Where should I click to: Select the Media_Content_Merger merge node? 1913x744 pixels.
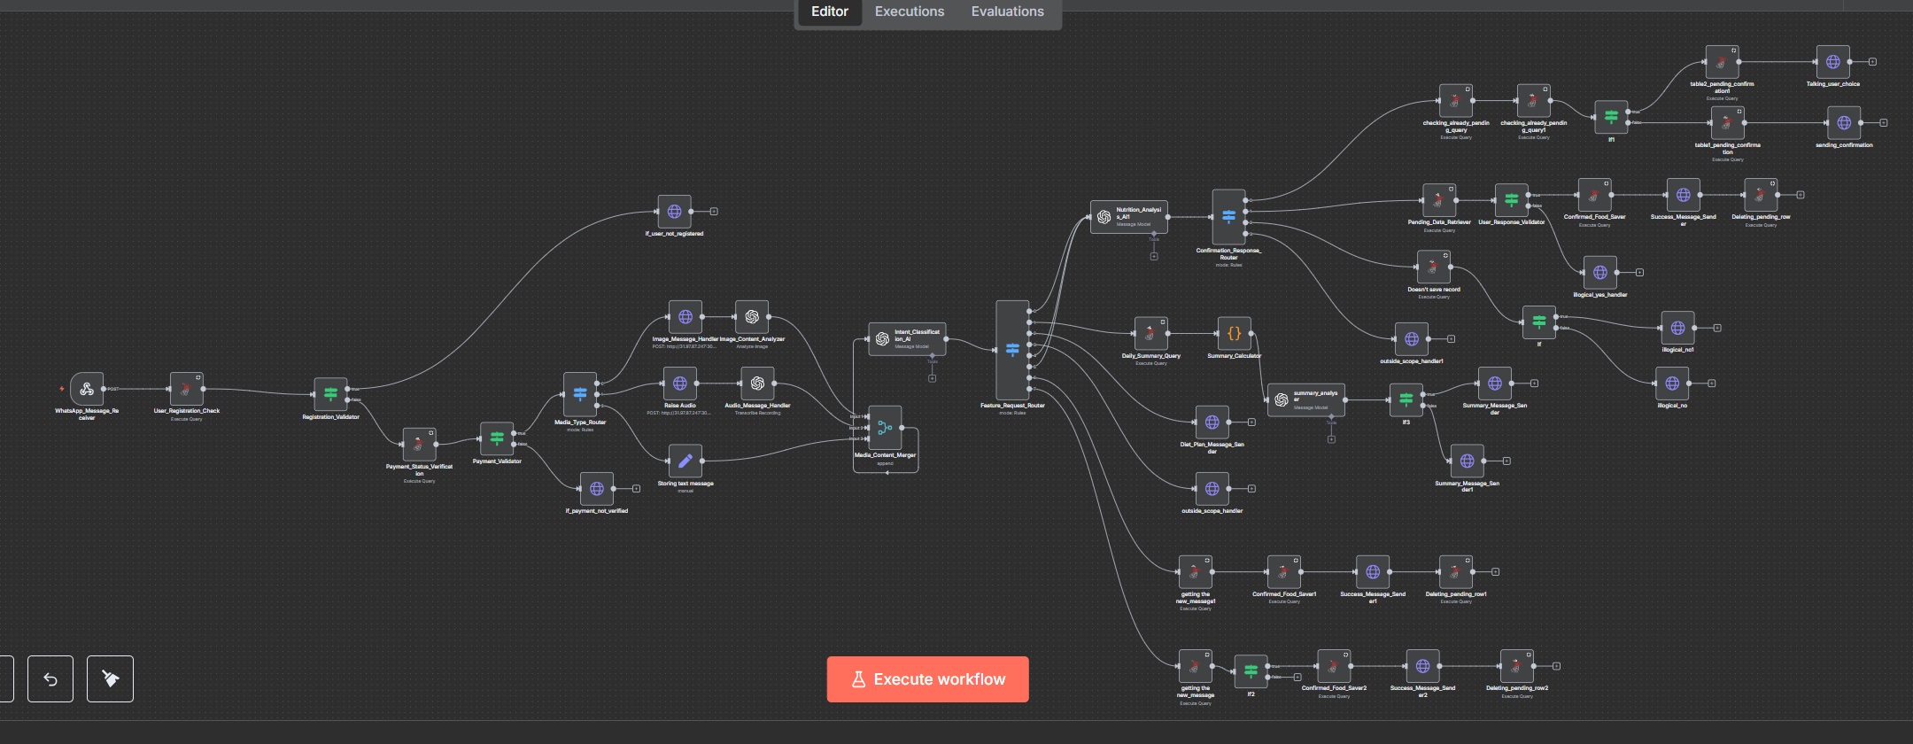click(885, 428)
